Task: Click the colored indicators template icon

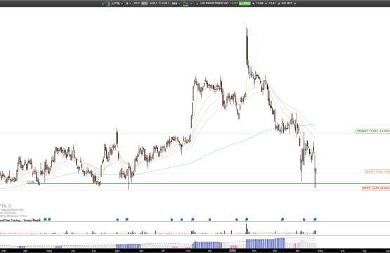Action: click(186, 4)
